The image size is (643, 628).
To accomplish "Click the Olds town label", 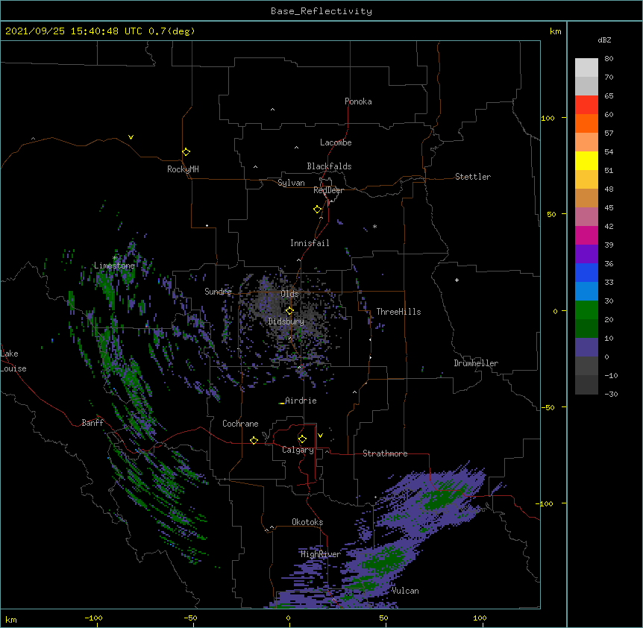I will click(289, 294).
